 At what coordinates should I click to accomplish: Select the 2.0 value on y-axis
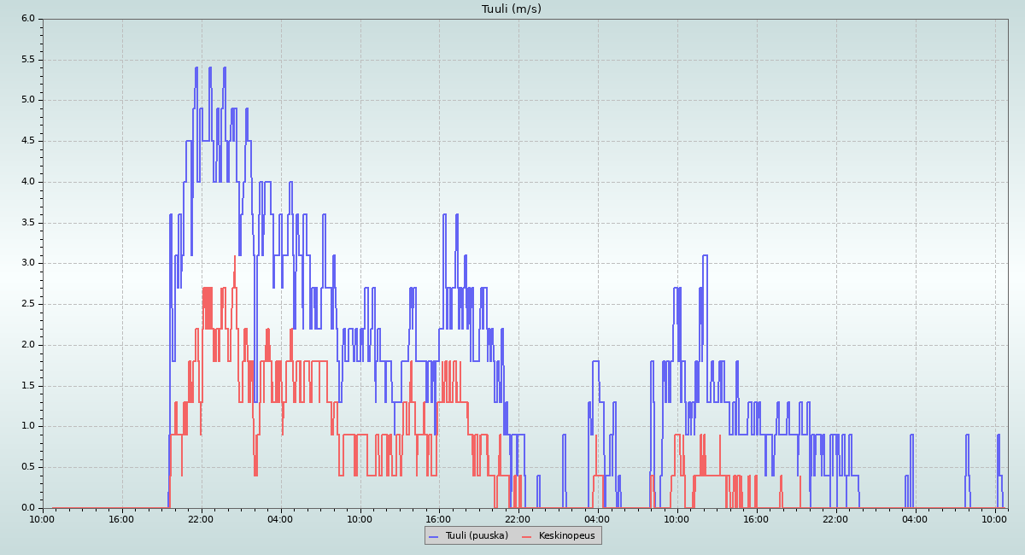point(28,345)
